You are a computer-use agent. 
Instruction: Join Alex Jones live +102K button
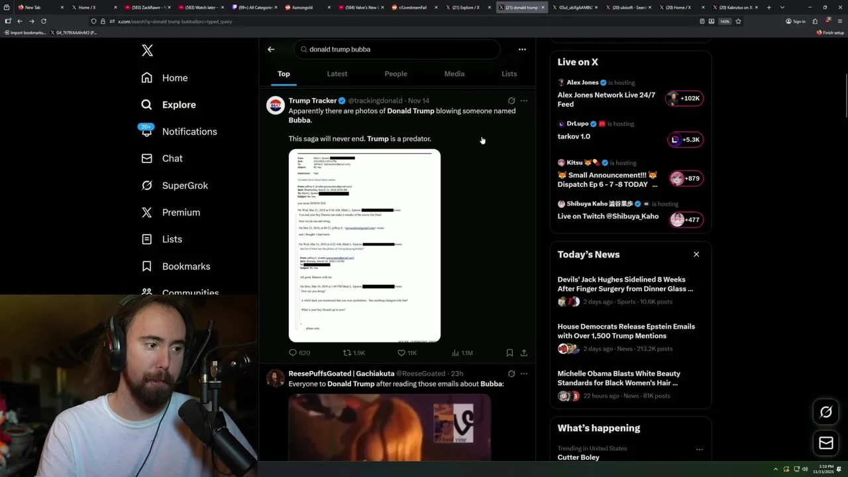[685, 98]
